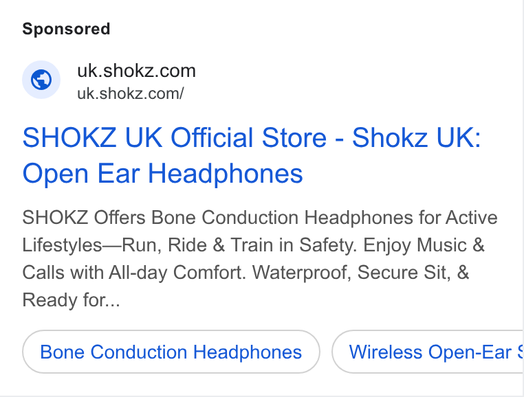The width and height of the screenshot is (524, 397).
Task: Click the smaller uk.shokz.com/ URL text
Action: coord(131,94)
